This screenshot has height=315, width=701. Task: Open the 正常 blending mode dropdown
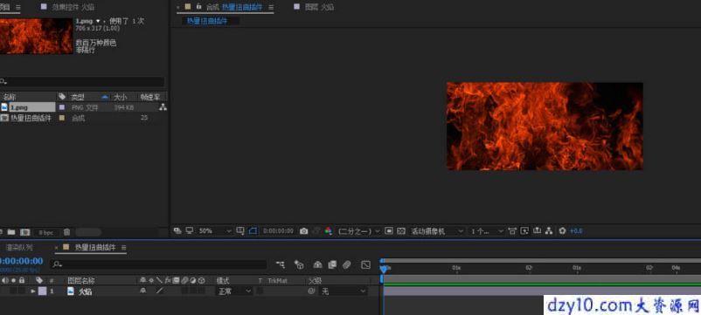235,291
